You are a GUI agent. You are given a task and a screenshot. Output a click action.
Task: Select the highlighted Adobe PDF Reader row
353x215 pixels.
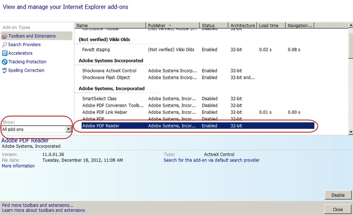pos(198,126)
